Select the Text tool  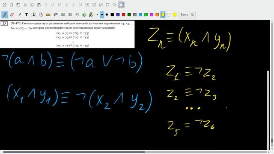27,15
